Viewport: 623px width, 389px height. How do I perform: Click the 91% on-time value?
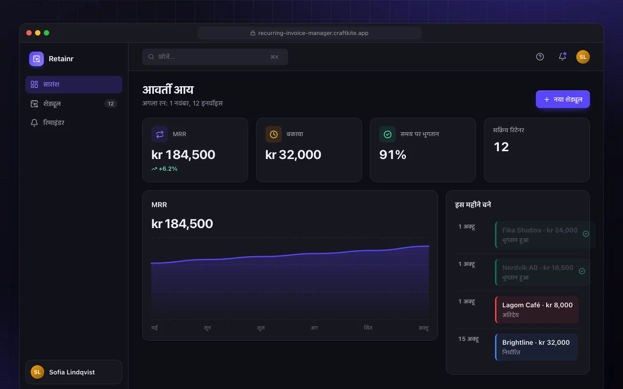pyautogui.click(x=393, y=155)
